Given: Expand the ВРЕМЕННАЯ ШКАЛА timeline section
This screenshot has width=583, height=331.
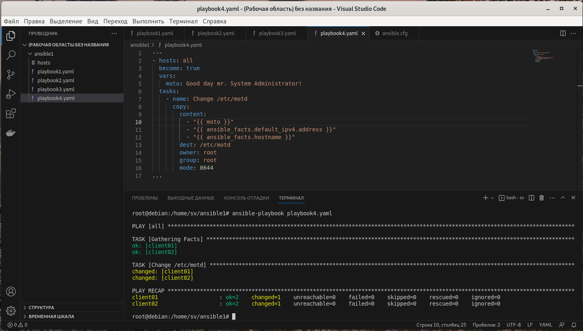Looking at the screenshot, I should (72, 316).
